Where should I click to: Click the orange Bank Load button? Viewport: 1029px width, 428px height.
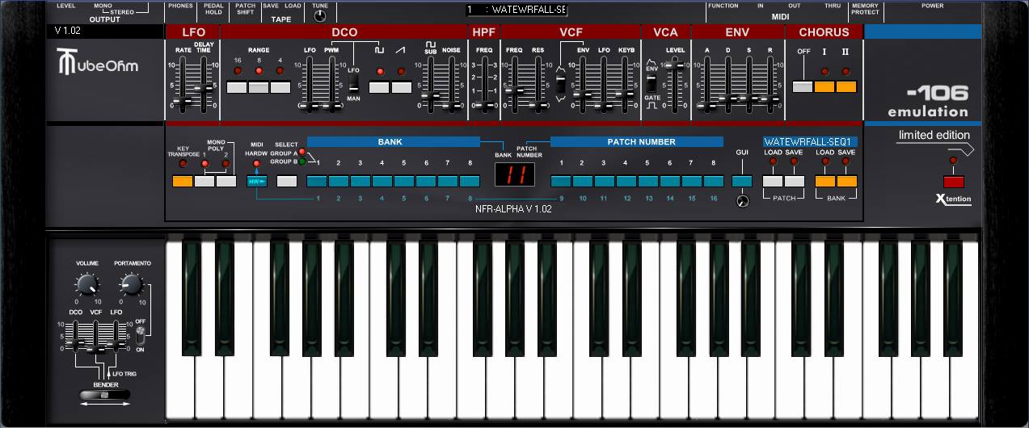[825, 182]
